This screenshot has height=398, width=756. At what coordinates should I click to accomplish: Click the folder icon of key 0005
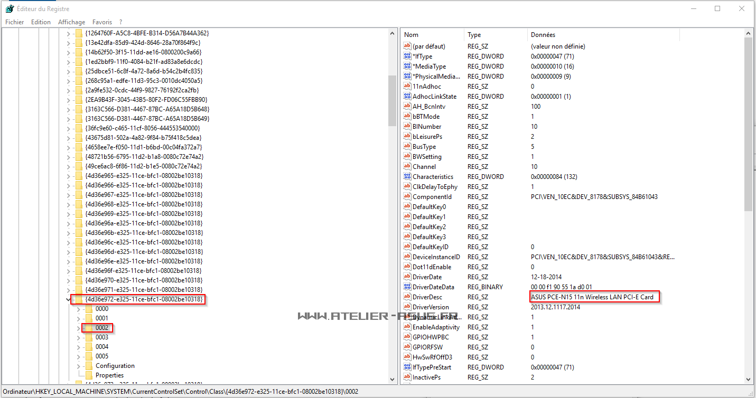[89, 356]
